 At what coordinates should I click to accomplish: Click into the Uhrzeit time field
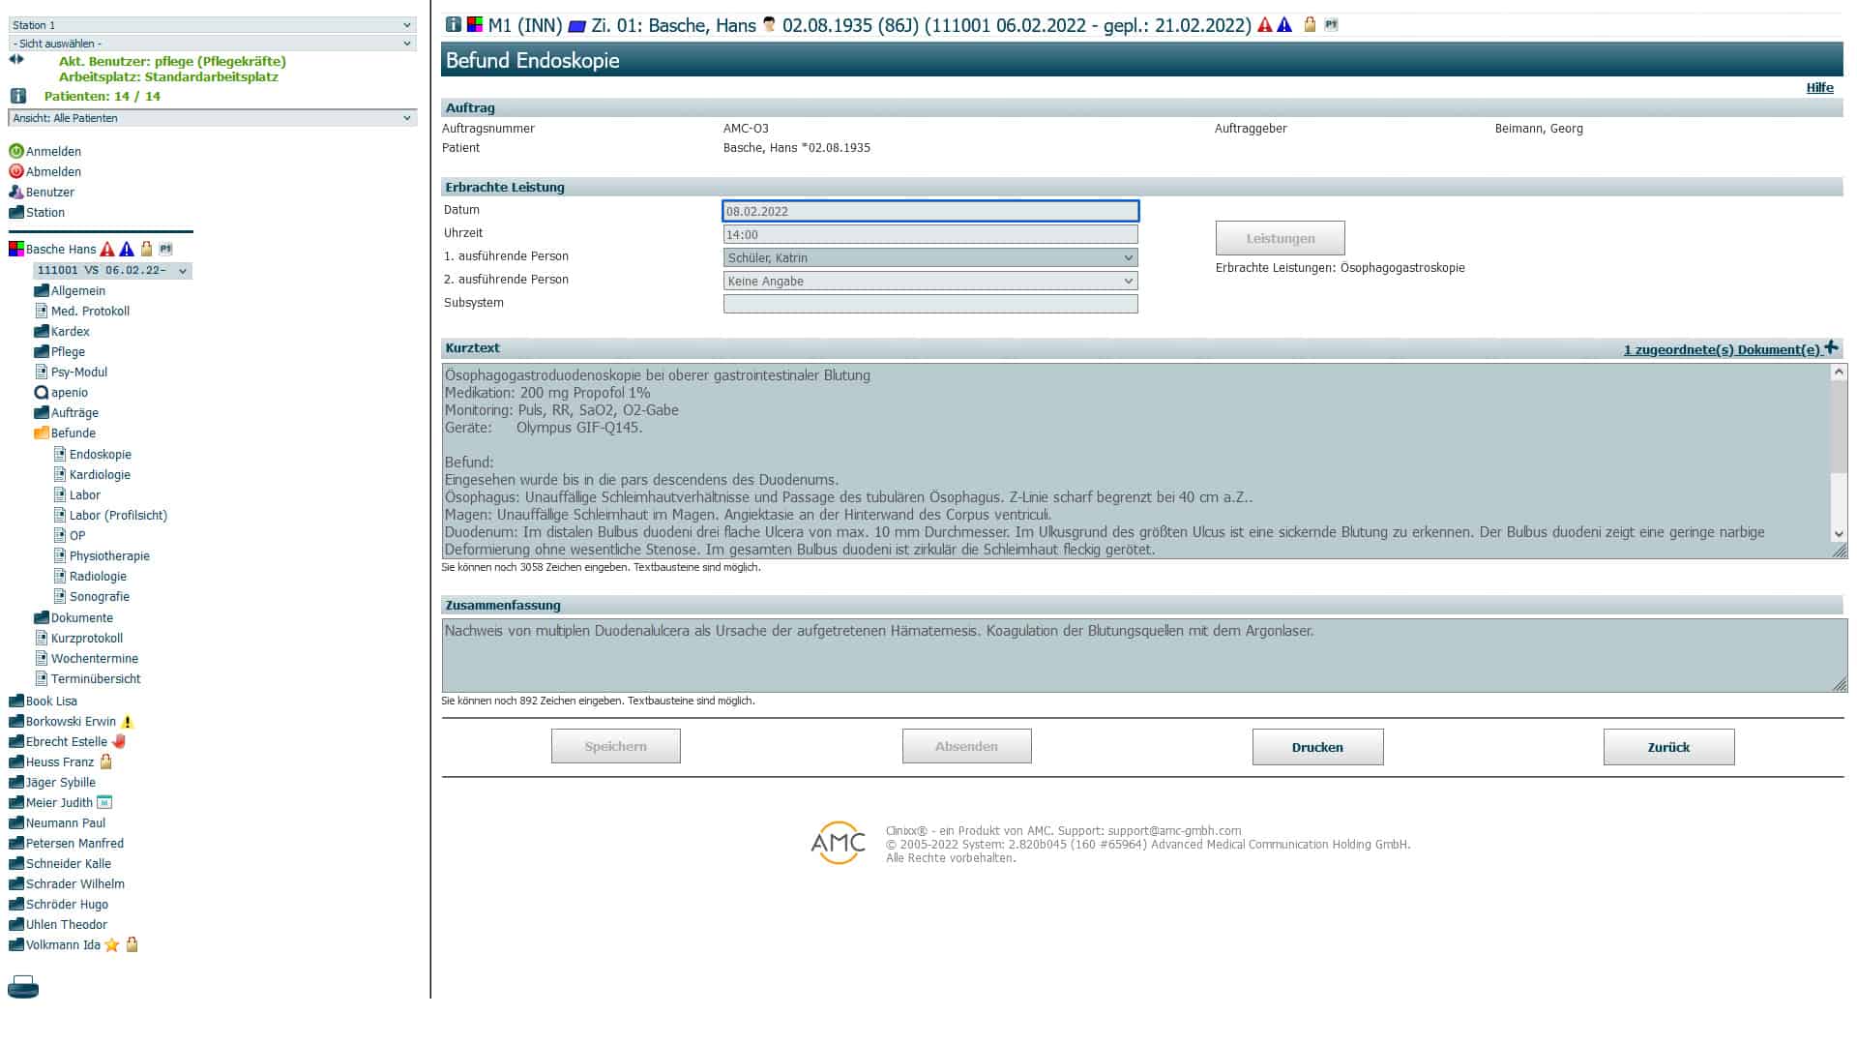pyautogui.click(x=929, y=234)
